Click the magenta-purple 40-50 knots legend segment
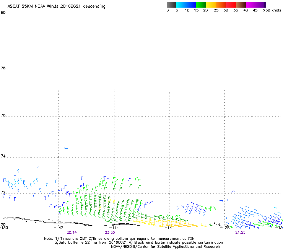The width and height of the screenshot is (283, 249). point(256,5)
